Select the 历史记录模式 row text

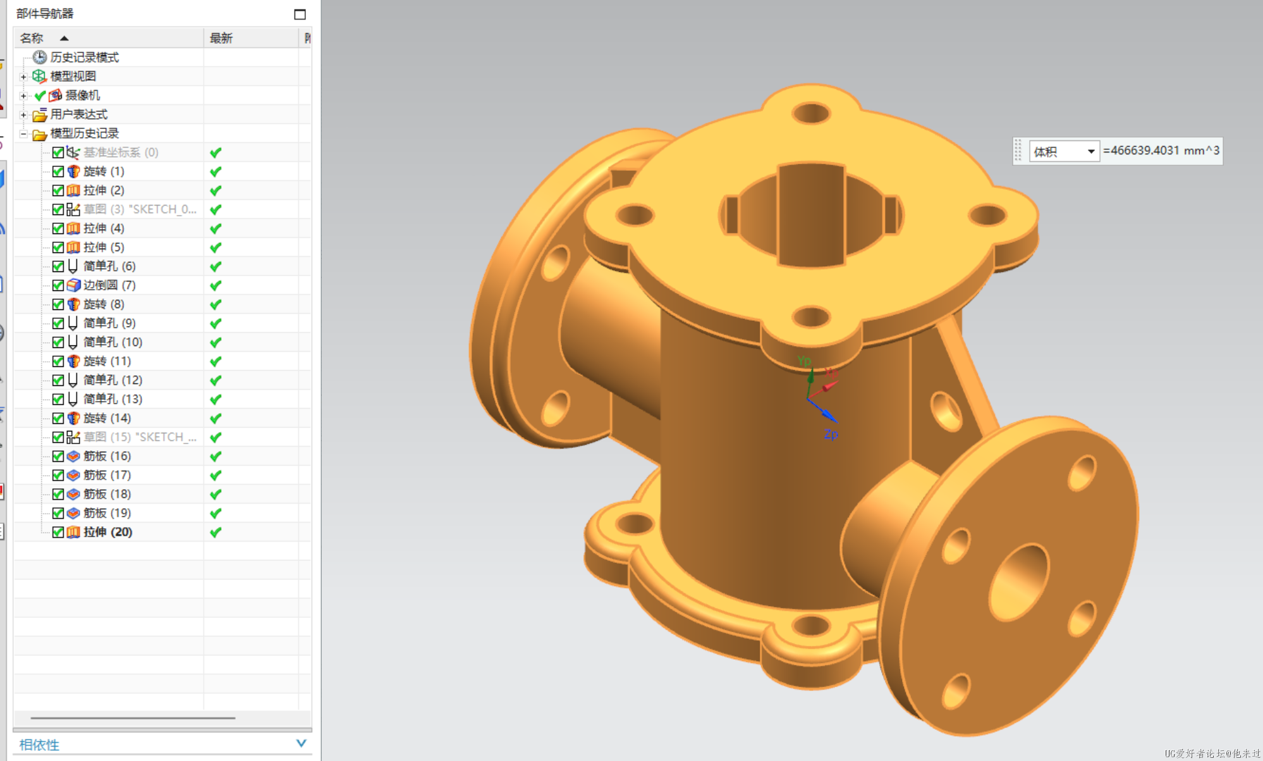pos(85,58)
